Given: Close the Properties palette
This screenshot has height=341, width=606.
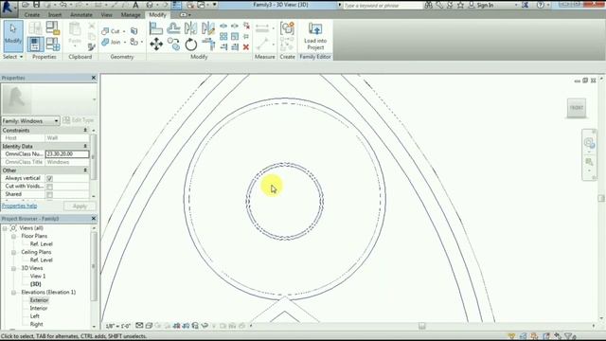Looking at the screenshot, I should pos(94,78).
